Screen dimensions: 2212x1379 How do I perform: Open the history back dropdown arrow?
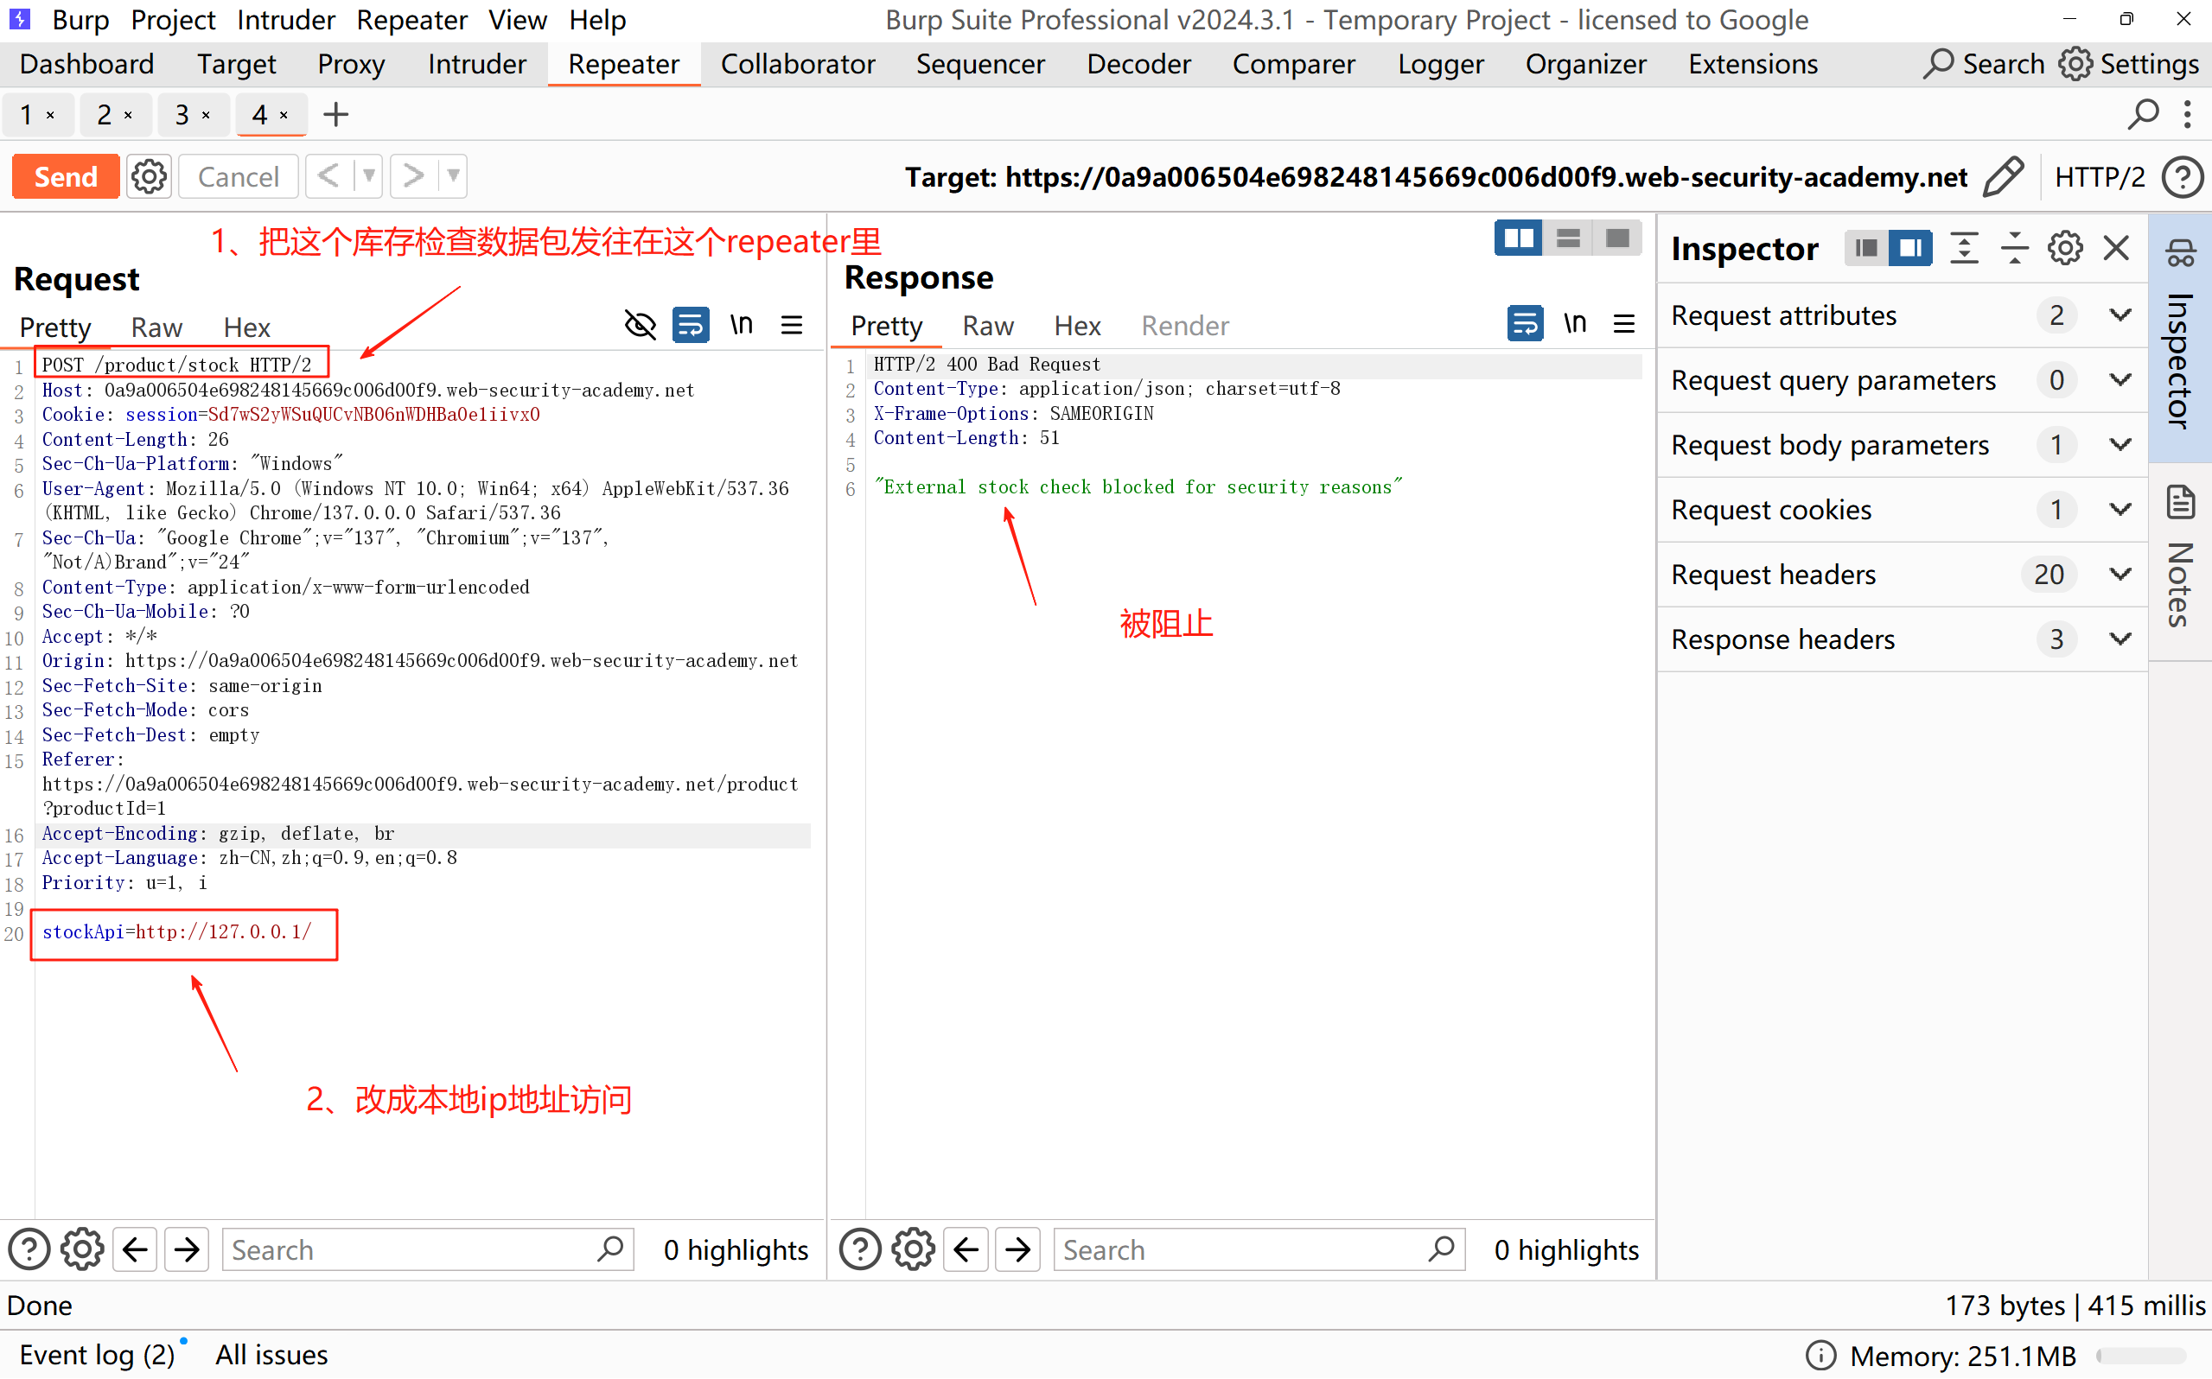368,177
